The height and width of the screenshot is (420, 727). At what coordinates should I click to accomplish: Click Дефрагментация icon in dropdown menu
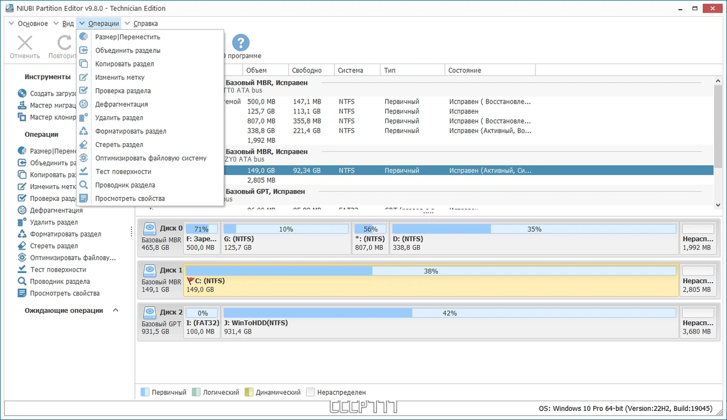tap(84, 104)
